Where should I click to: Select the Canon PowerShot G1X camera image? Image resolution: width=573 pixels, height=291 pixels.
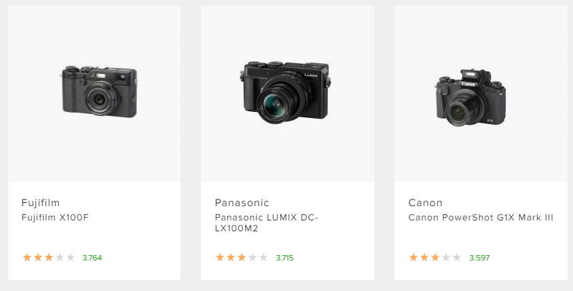tap(471, 96)
